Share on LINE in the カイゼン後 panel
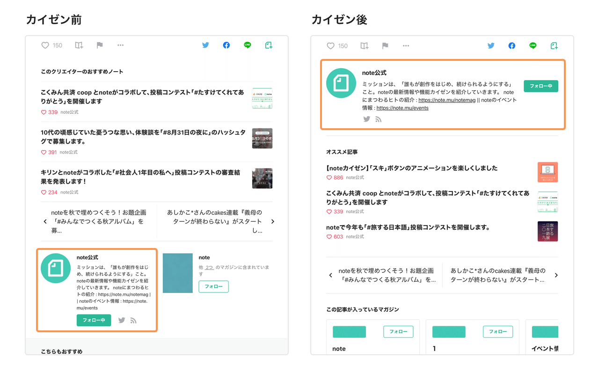 (x=533, y=46)
